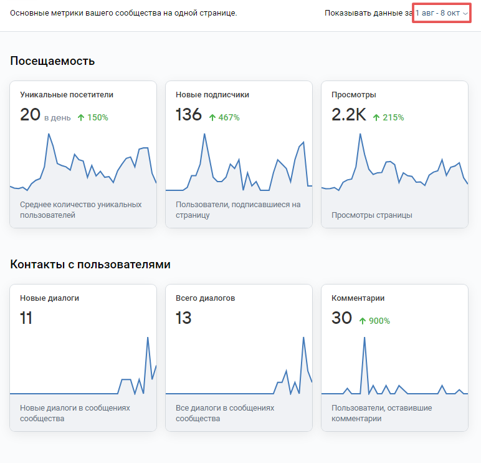
Task: Click the Новые диалоги chart peak
Action: point(148,338)
